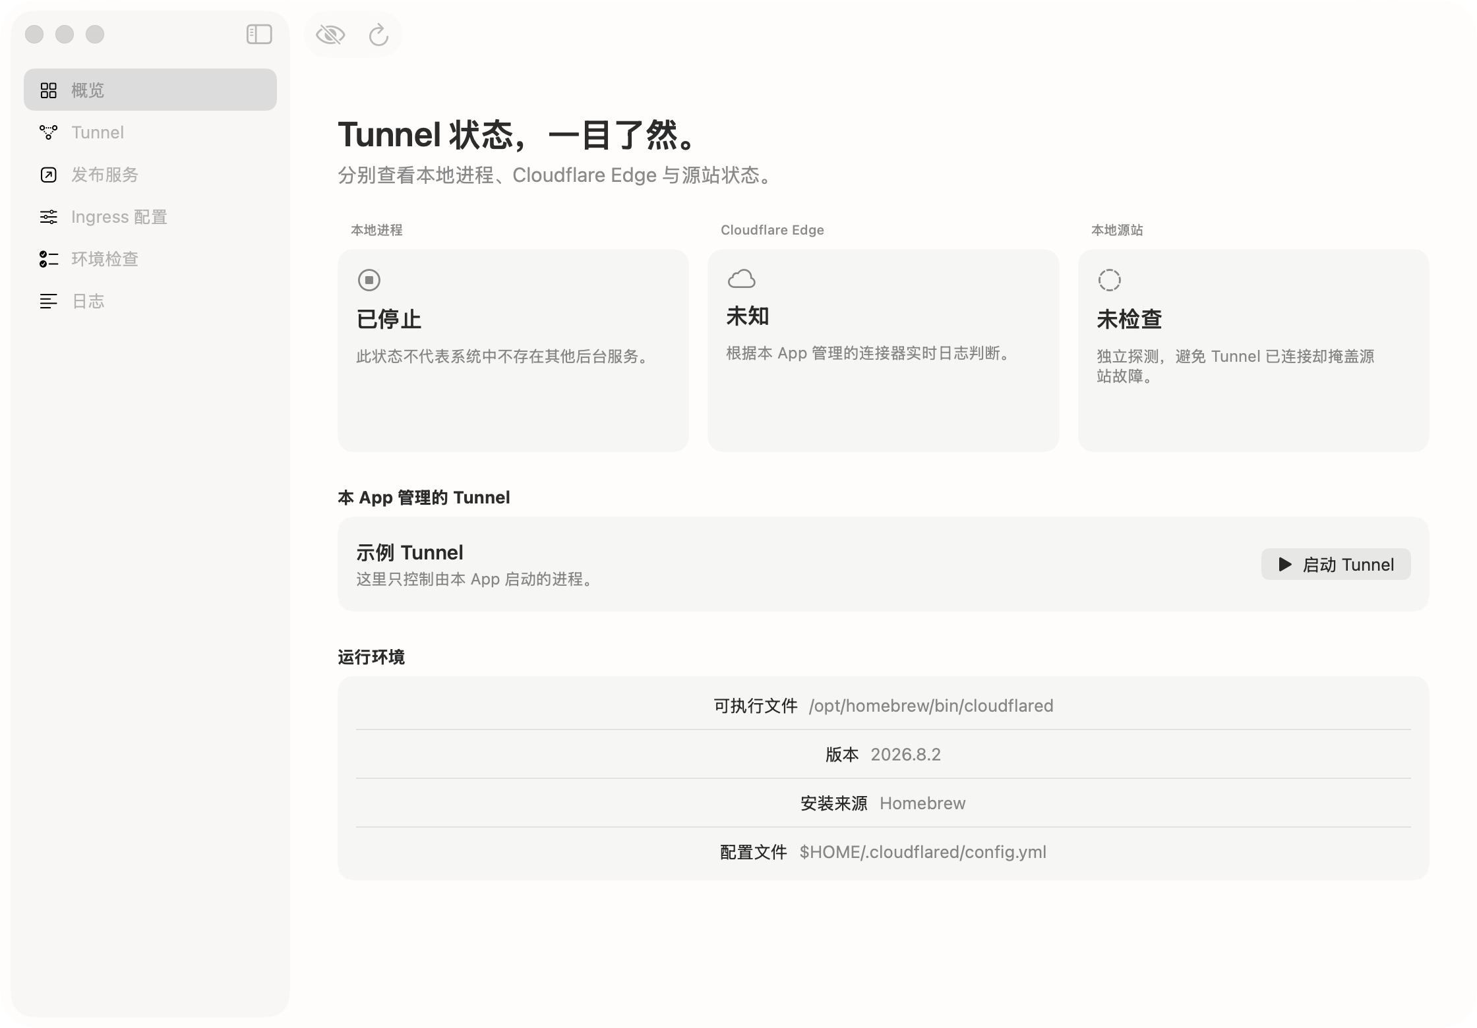
Task: Open 发布服务 in the sidebar
Action: coord(150,174)
